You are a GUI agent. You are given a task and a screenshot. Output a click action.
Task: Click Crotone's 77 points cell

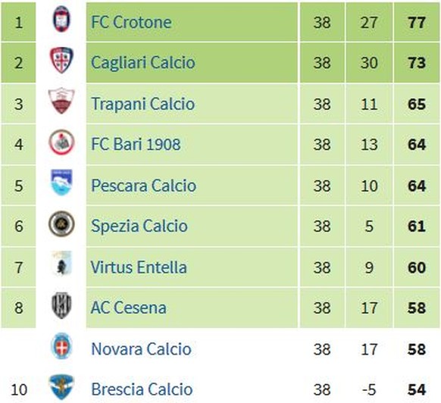pos(417,22)
